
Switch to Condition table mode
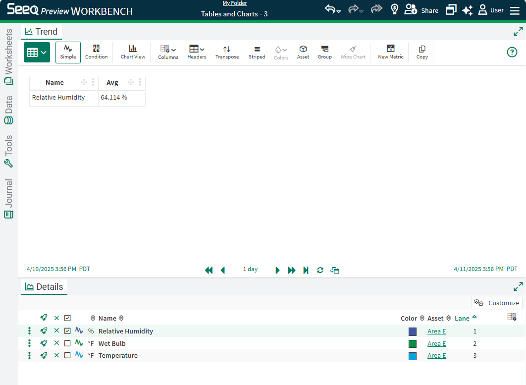click(96, 52)
